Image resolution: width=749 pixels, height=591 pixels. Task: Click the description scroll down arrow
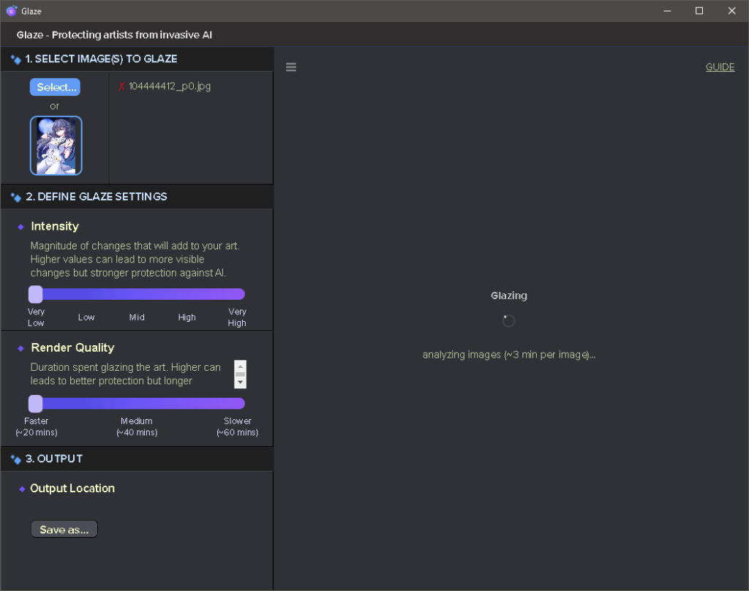click(240, 383)
